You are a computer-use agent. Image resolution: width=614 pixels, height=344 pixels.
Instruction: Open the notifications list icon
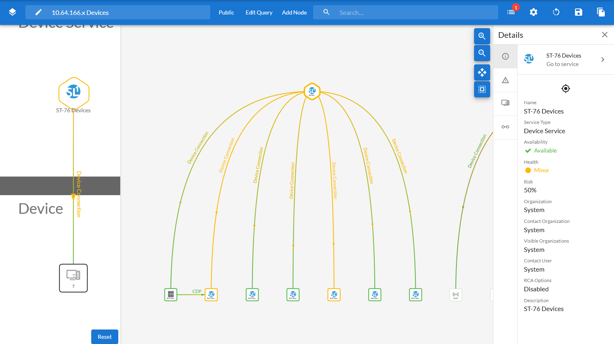tap(511, 12)
